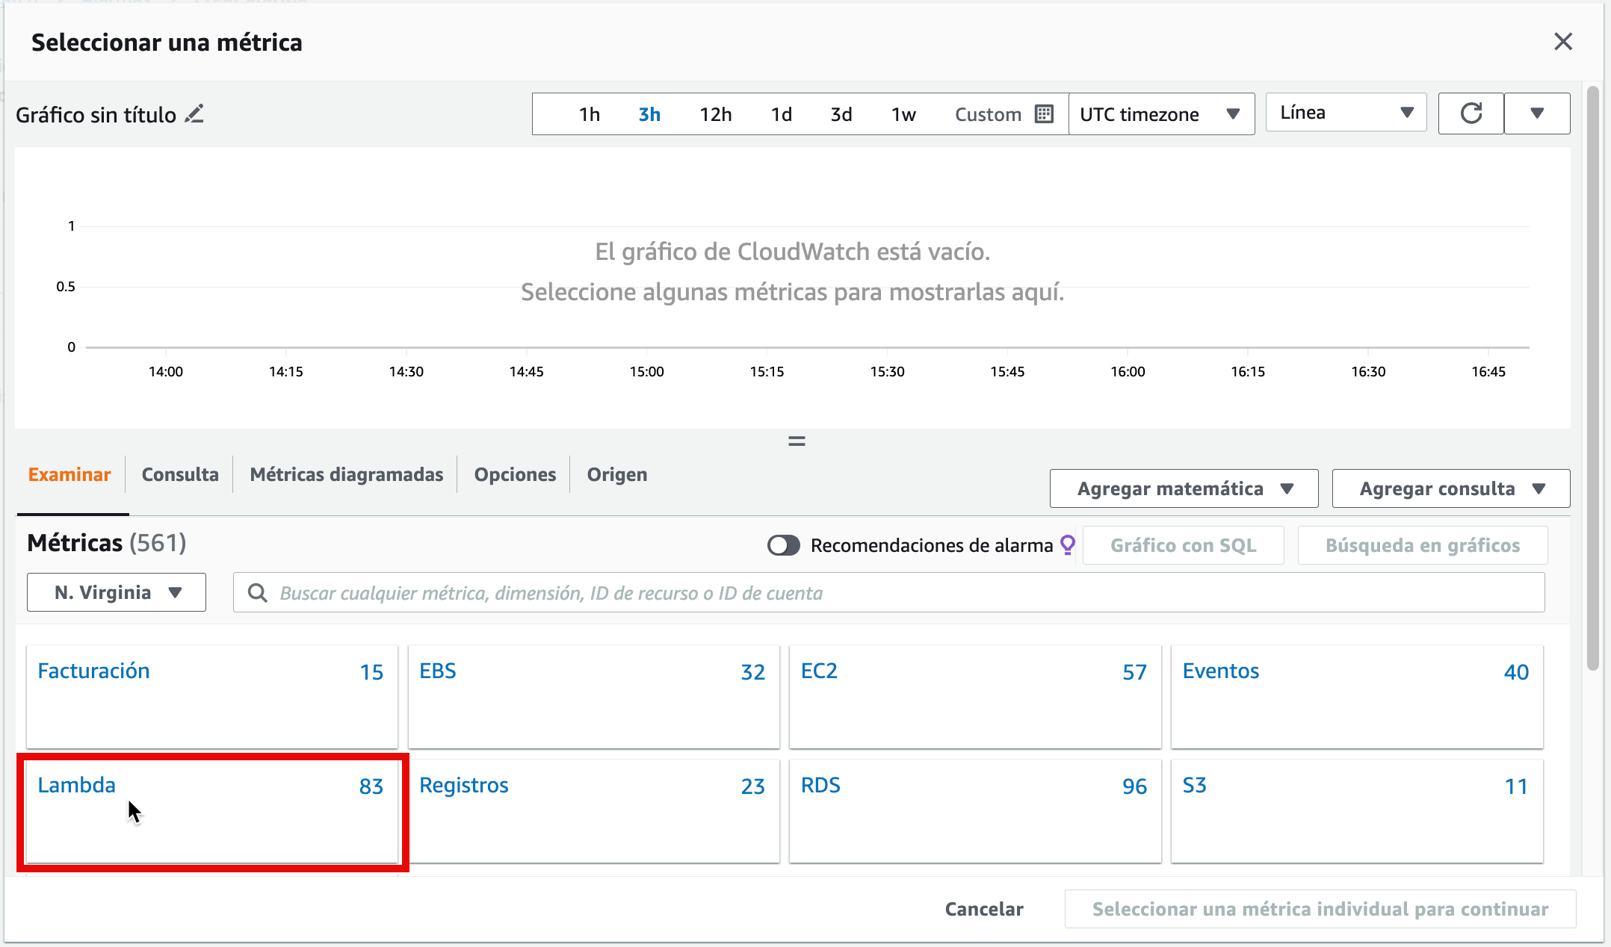
Task: Open the N. Virginia region dropdown
Action: pos(117,592)
